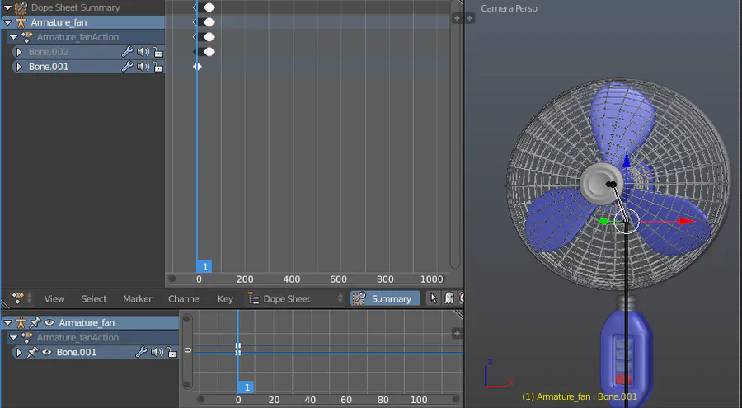742x408 pixels.
Task: Open the Dope Sheet mode dropdown
Action: pos(295,298)
